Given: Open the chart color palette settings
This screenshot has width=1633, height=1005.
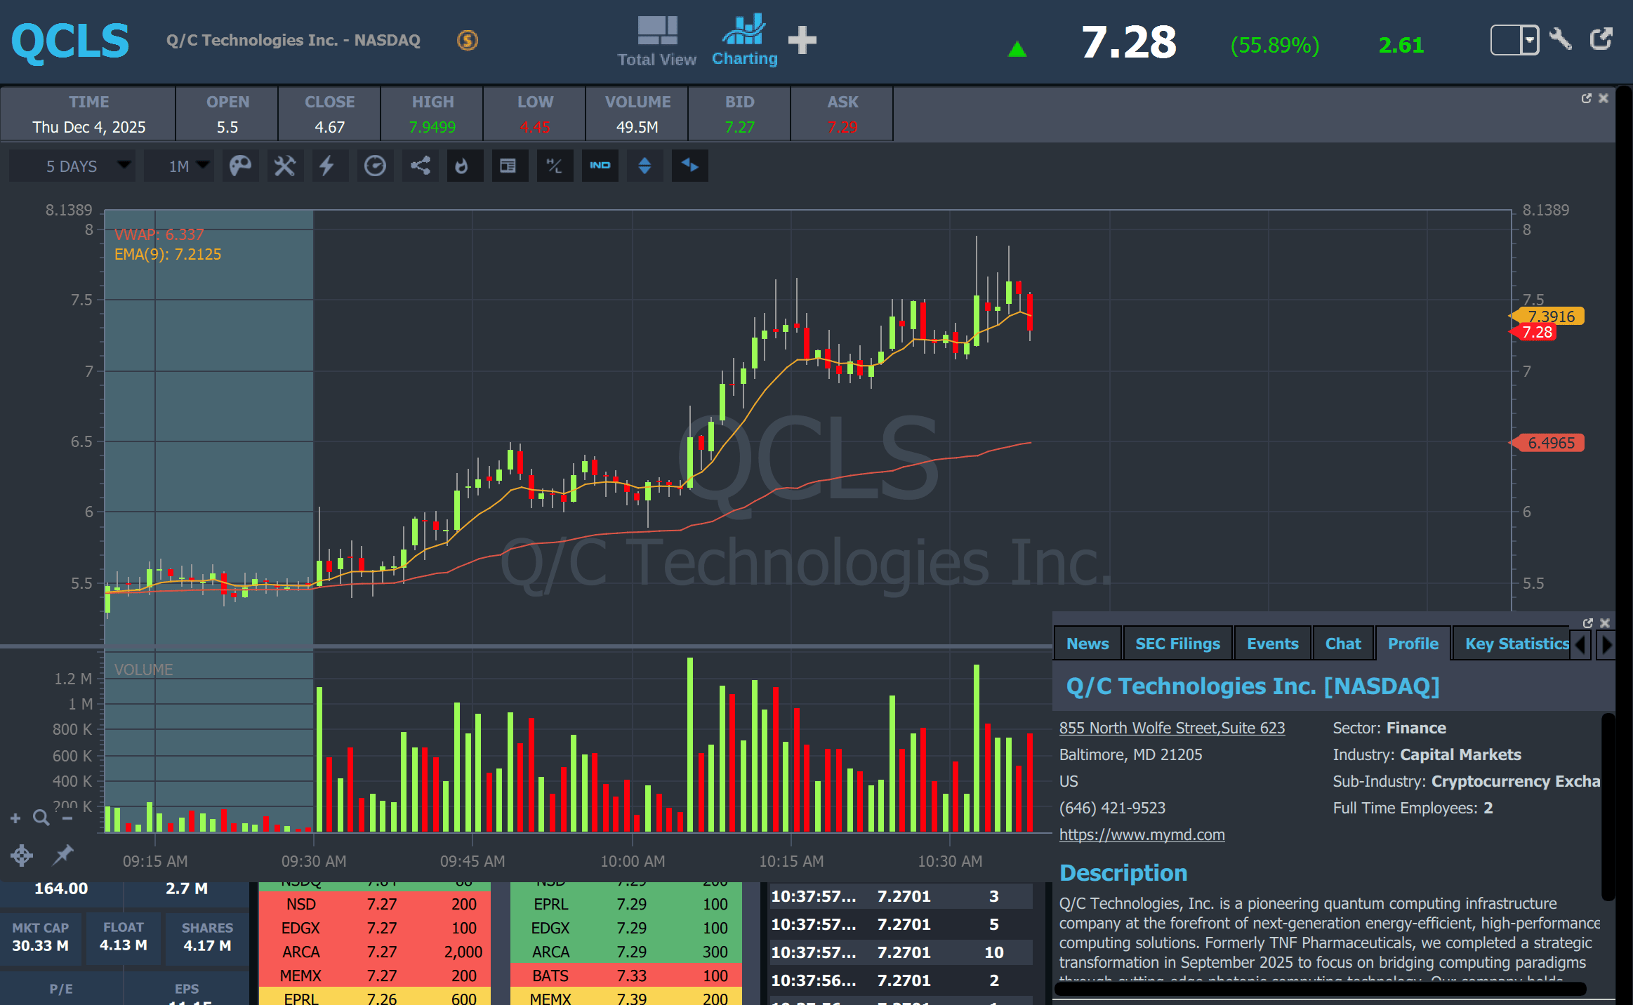Looking at the screenshot, I should click(x=240, y=166).
